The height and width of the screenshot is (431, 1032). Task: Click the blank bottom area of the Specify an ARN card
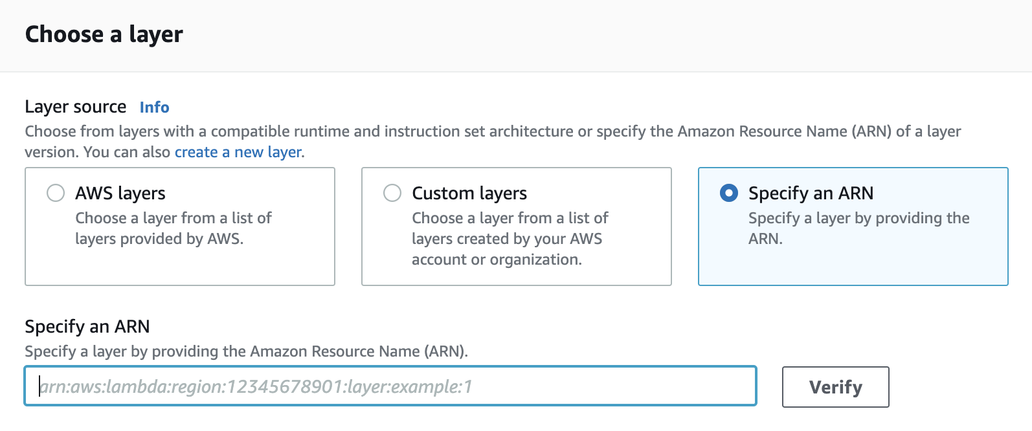click(853, 269)
